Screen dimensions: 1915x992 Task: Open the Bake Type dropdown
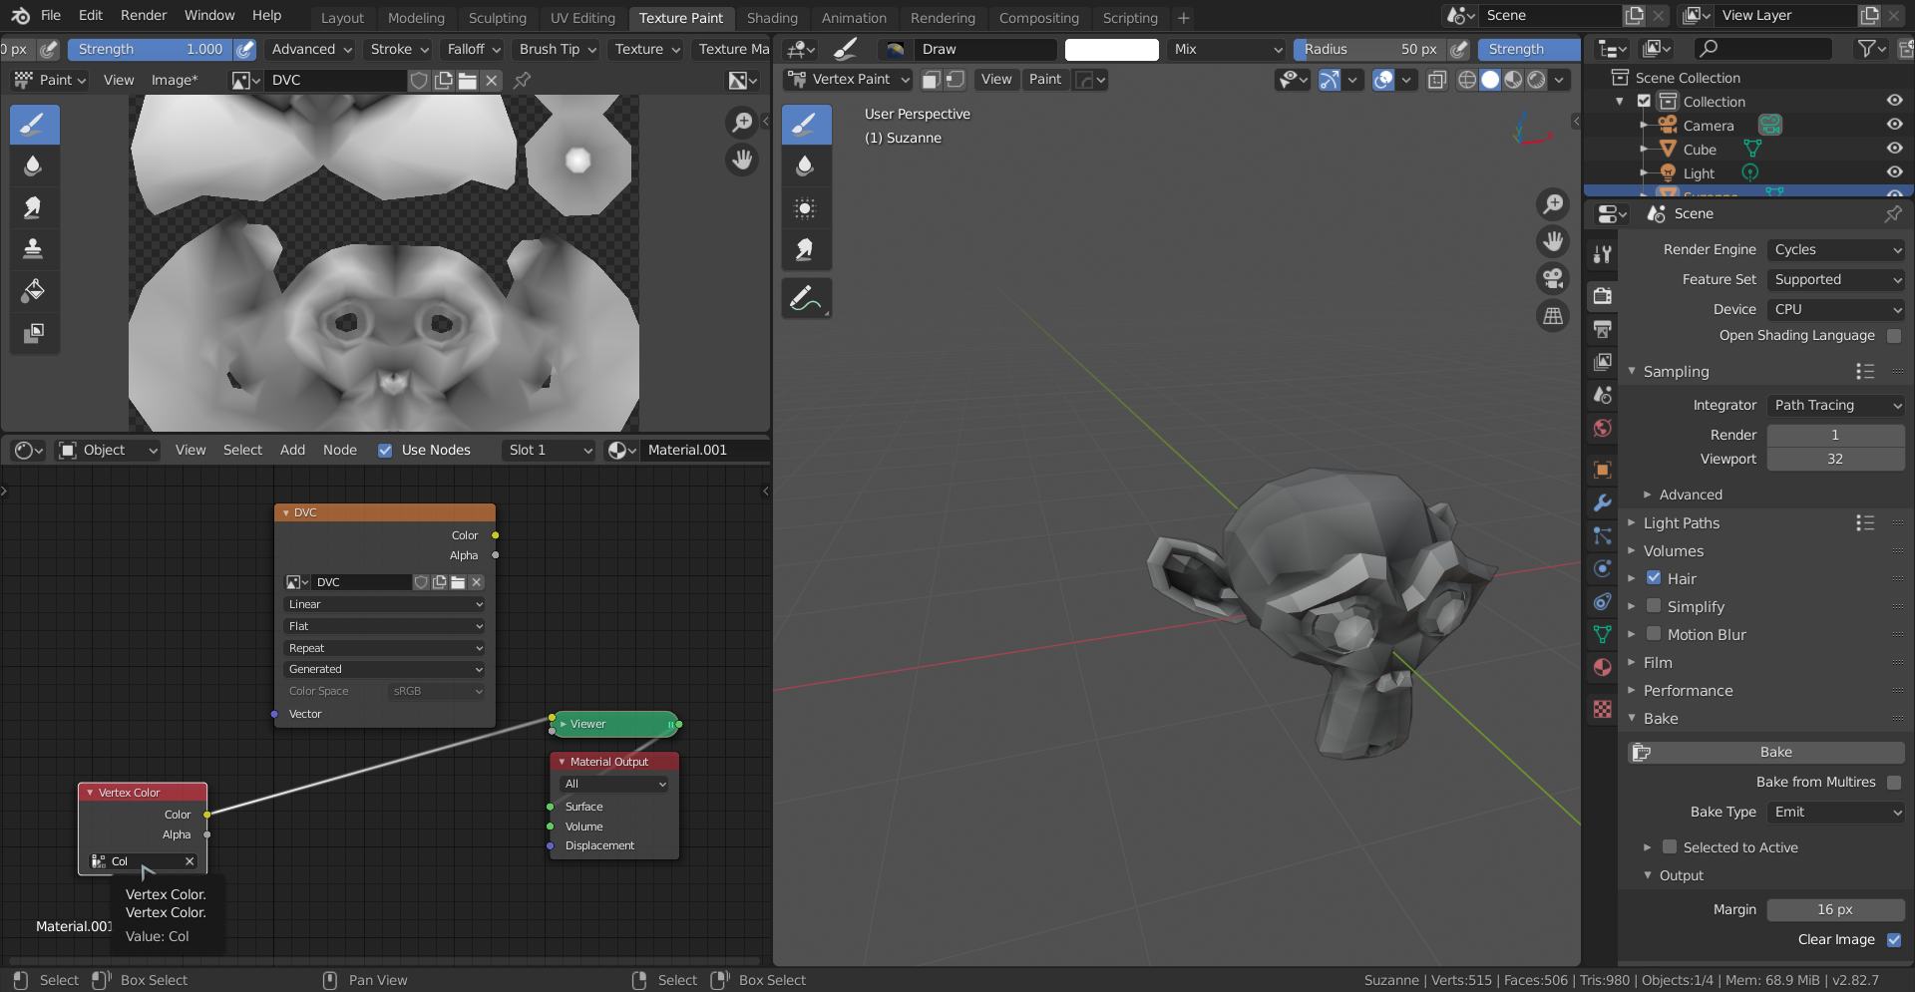pos(1836,813)
